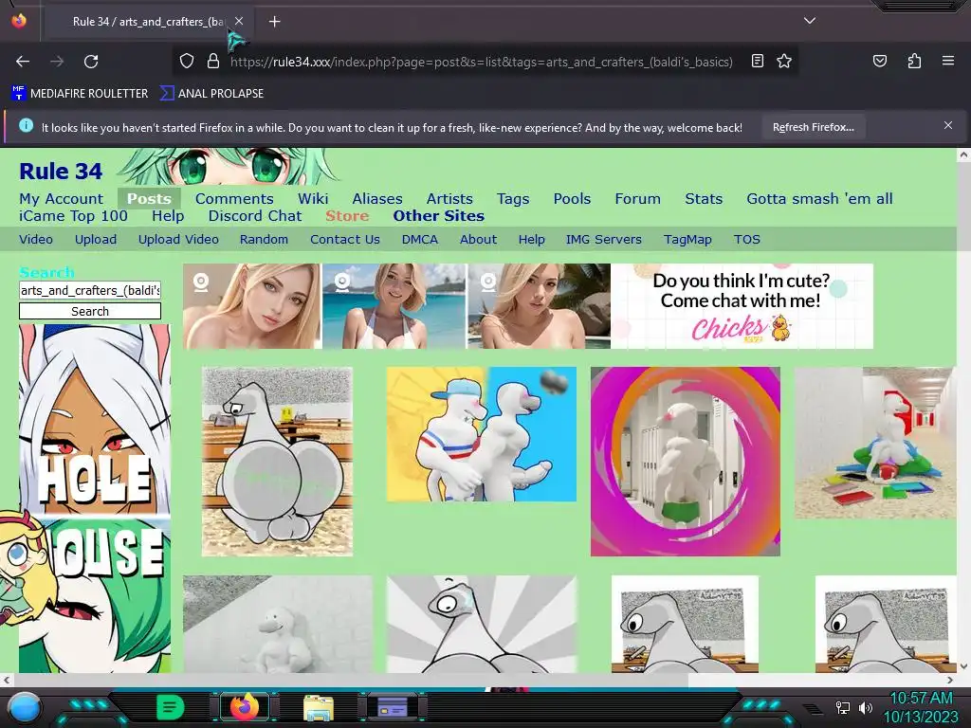The height and width of the screenshot is (728, 971).
Task: Click the Rule 34 site title
Action: [x=61, y=171]
